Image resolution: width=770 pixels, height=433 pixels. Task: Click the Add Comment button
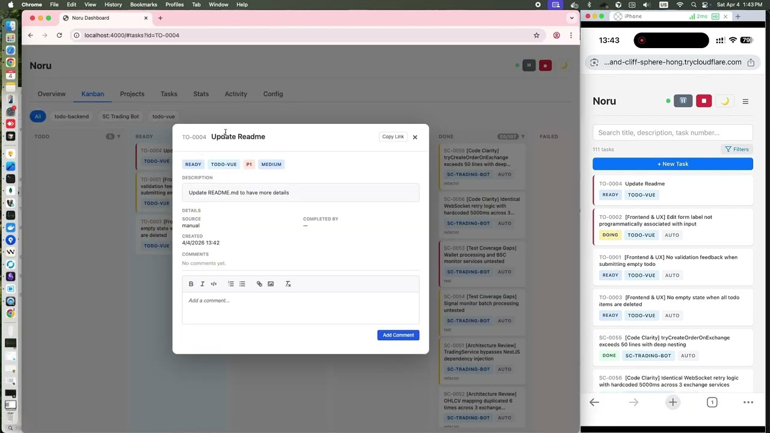tap(398, 335)
